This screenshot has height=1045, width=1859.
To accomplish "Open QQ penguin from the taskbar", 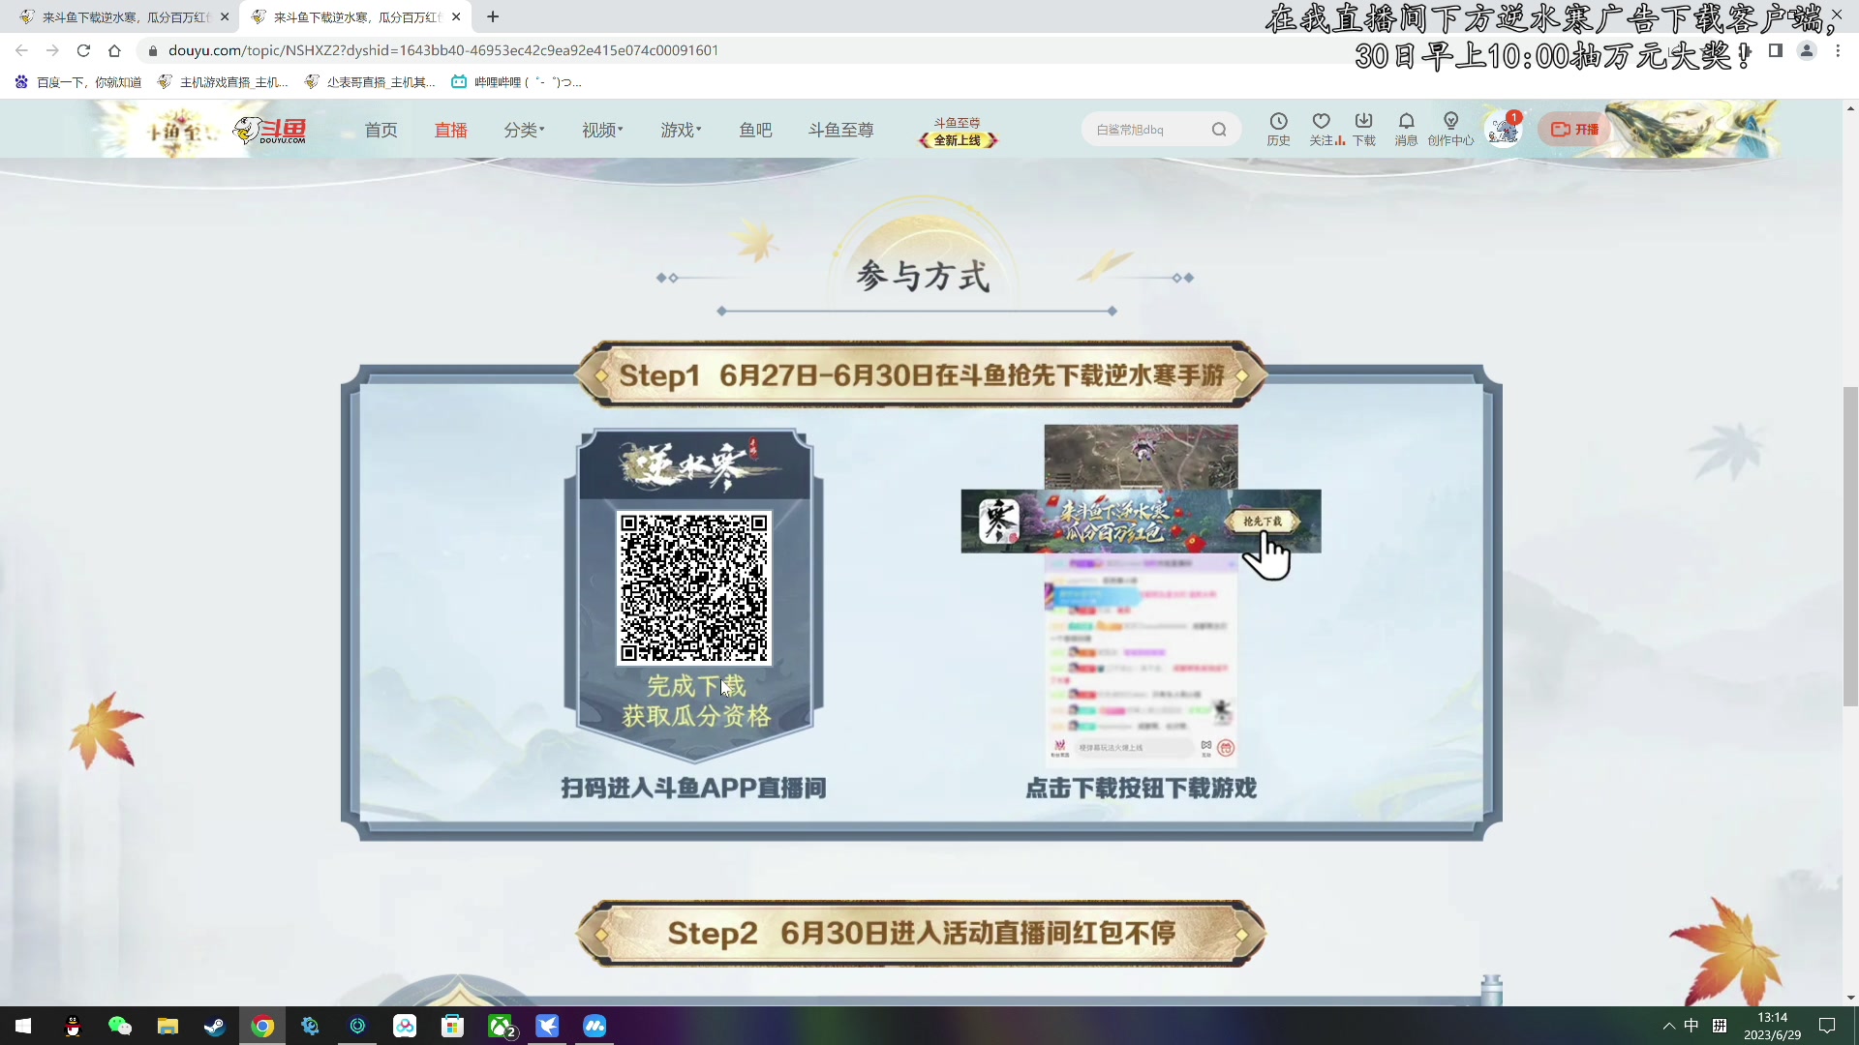I will point(73,1026).
